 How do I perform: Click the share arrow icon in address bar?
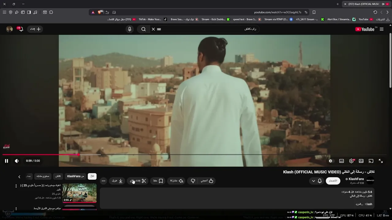(x=107, y=12)
